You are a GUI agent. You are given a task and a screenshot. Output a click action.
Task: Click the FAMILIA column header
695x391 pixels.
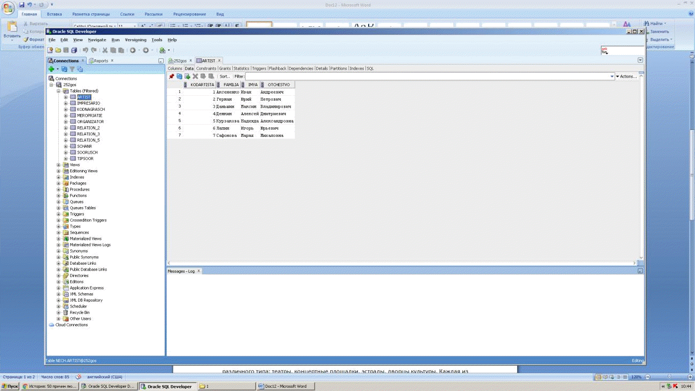[231, 85]
